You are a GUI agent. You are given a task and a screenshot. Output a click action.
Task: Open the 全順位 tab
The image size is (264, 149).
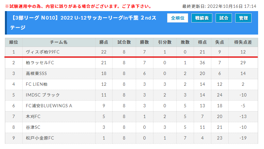tap(177, 18)
